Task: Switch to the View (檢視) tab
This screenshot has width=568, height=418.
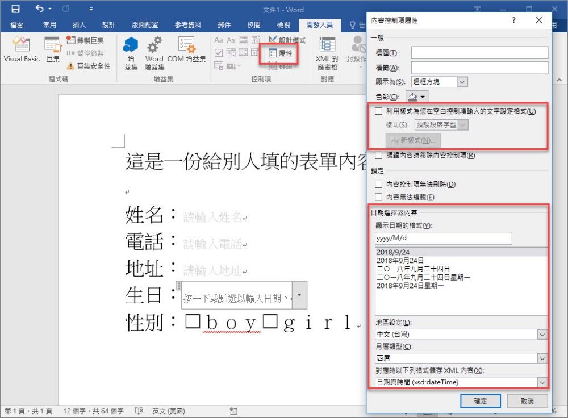Action: [x=283, y=24]
